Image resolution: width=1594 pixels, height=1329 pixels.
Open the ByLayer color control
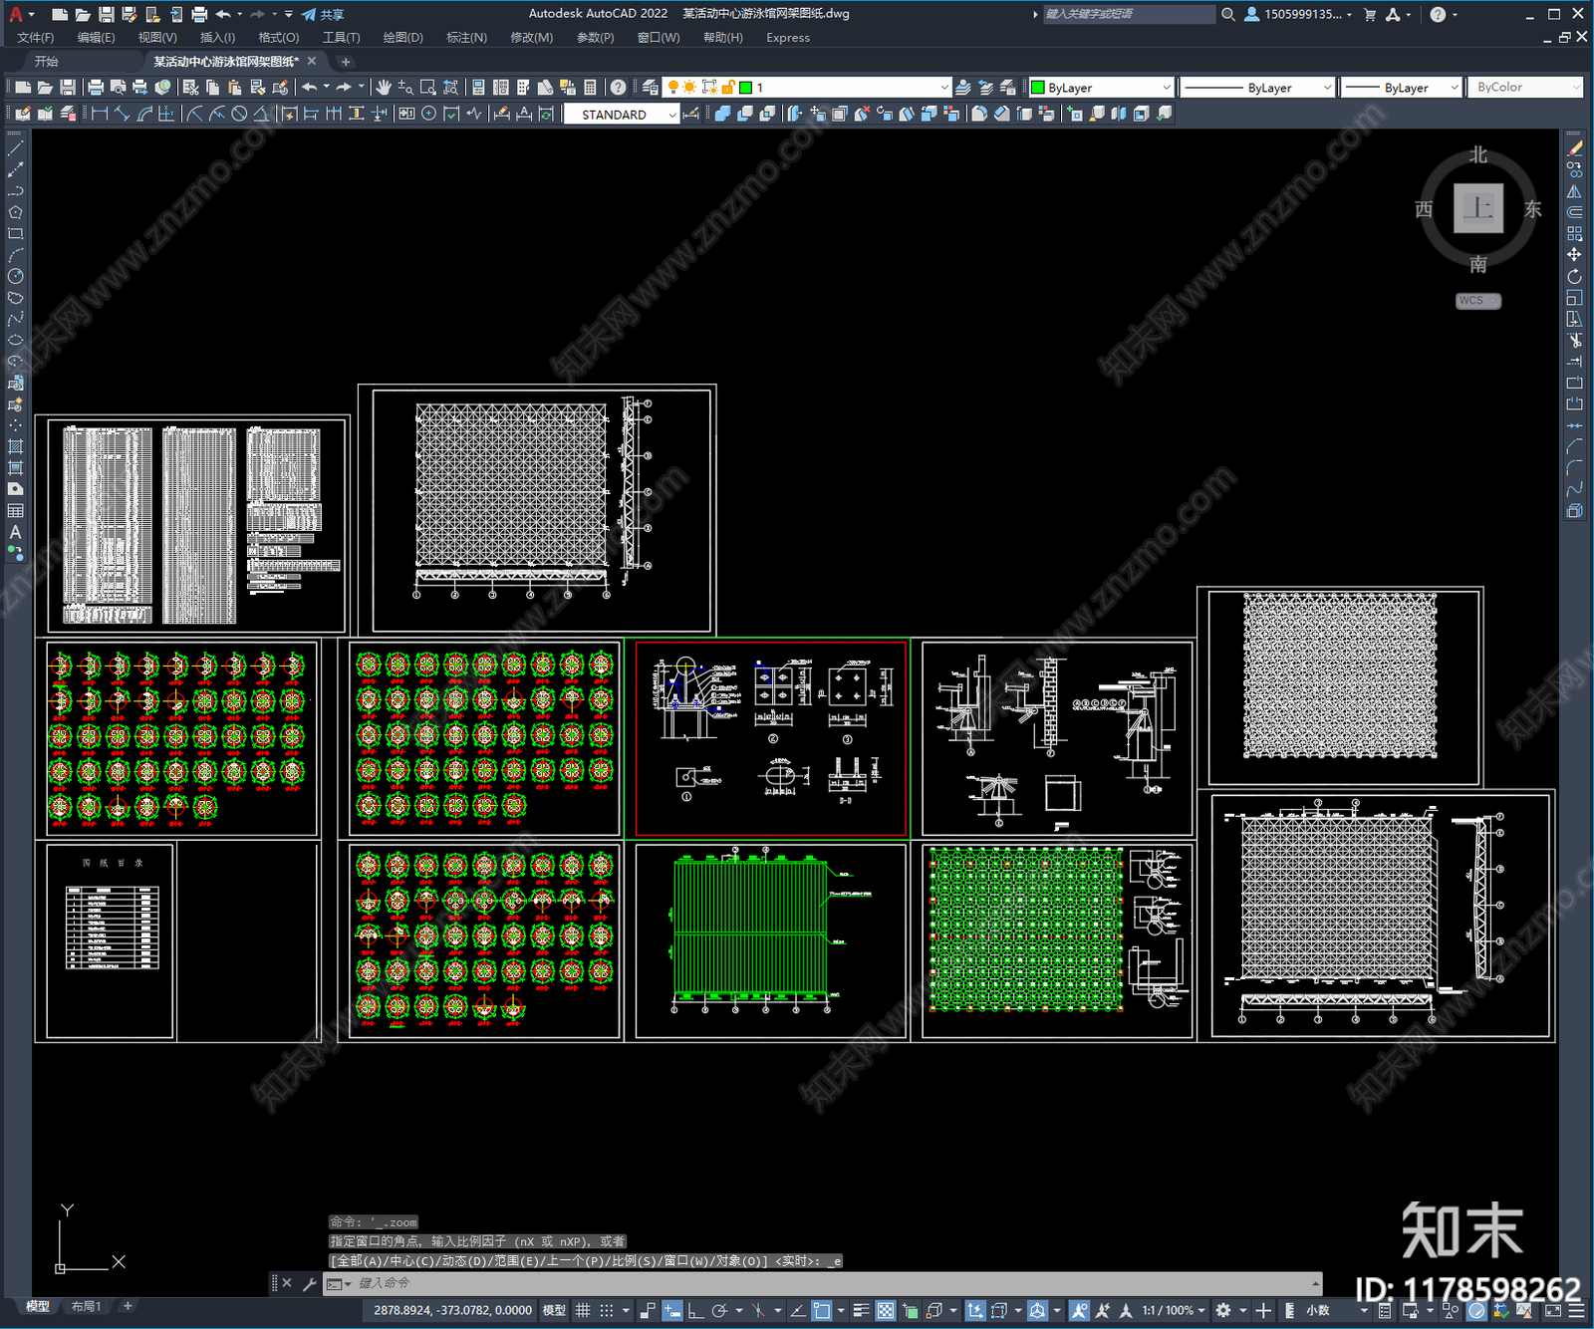(x=1101, y=88)
